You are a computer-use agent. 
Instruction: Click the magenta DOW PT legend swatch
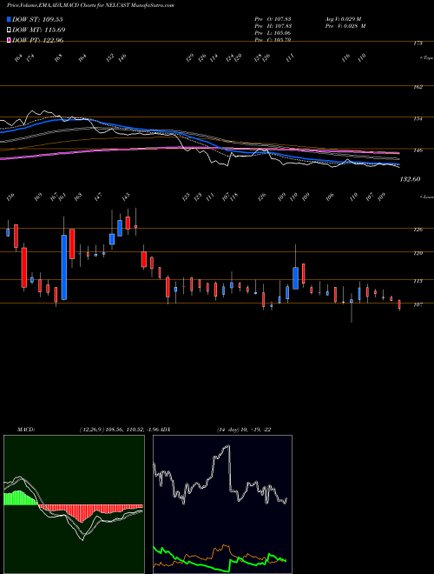pyautogui.click(x=9, y=40)
